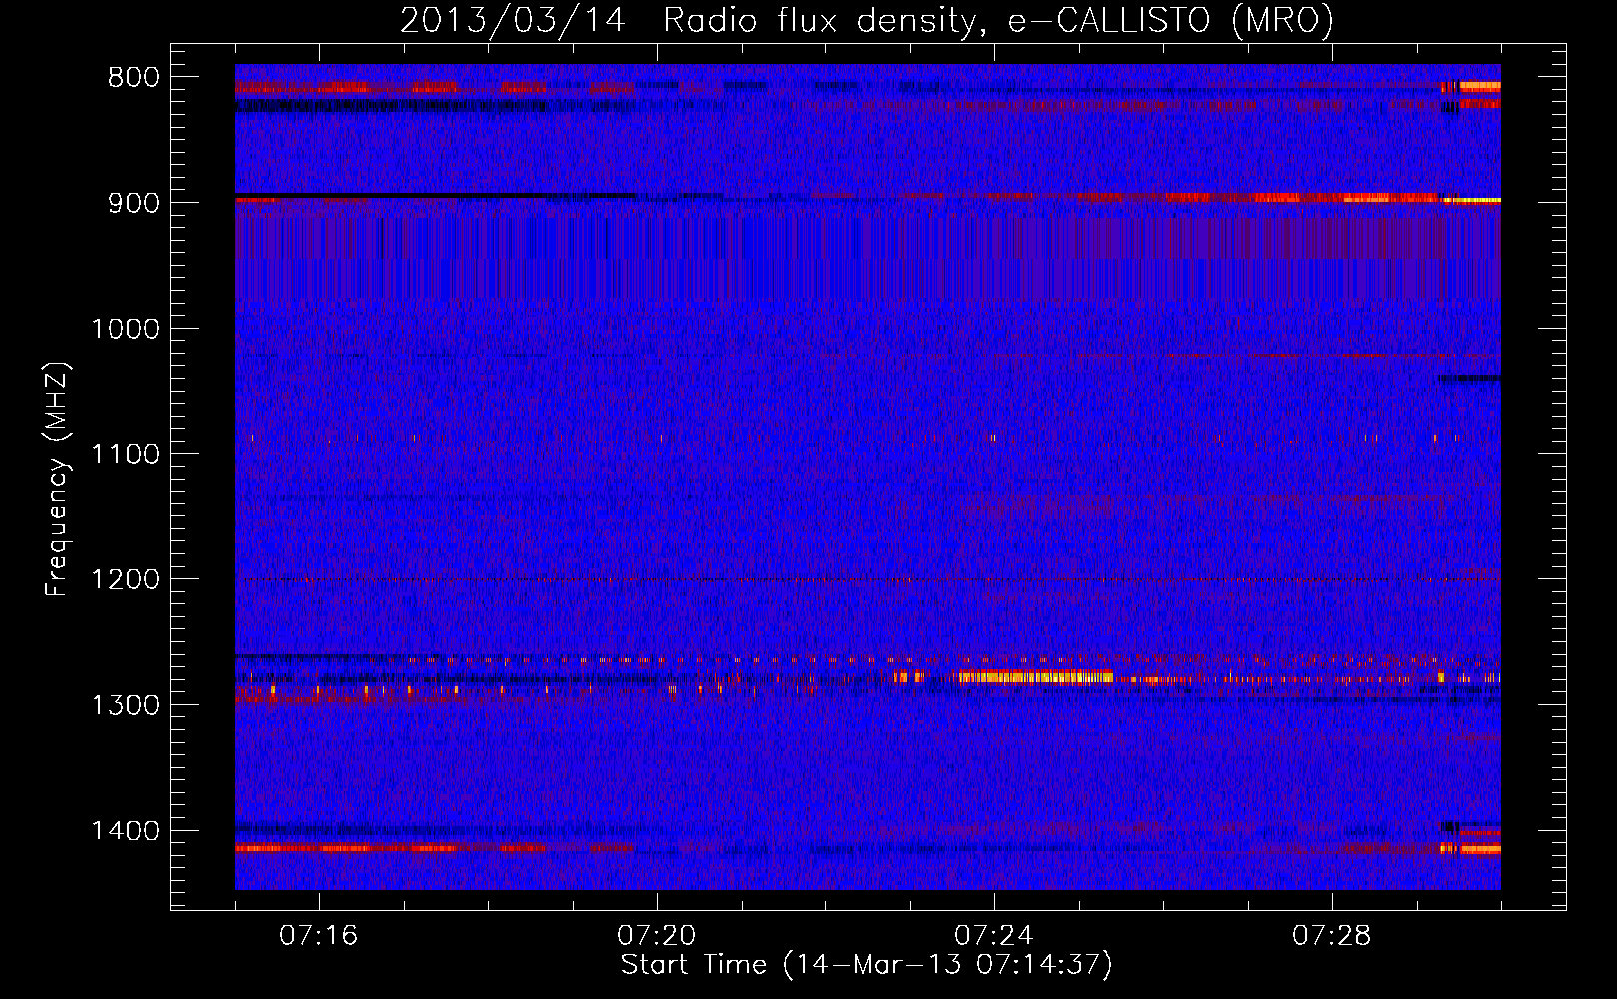Image resolution: width=1617 pixels, height=999 pixels.
Task: Click the 07:20 time tick label
Action: [657, 936]
